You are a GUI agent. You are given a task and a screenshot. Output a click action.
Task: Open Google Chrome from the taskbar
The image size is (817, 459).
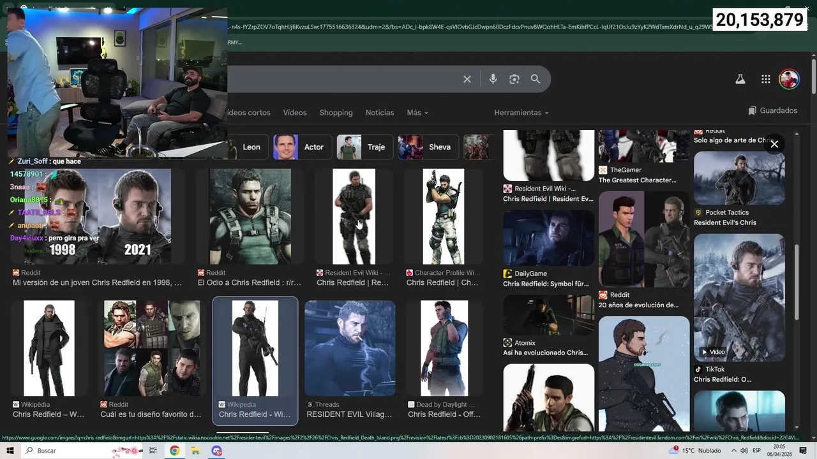point(174,451)
